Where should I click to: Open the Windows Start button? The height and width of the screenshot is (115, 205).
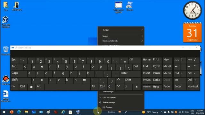coord(4,112)
